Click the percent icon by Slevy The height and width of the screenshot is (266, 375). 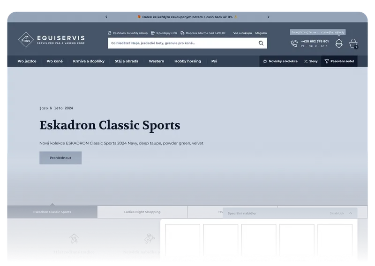pos(306,61)
